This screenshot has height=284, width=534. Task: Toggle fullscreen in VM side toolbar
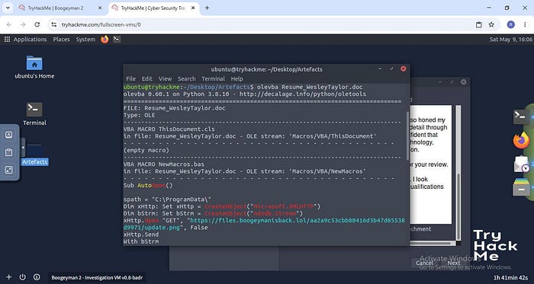[9, 170]
